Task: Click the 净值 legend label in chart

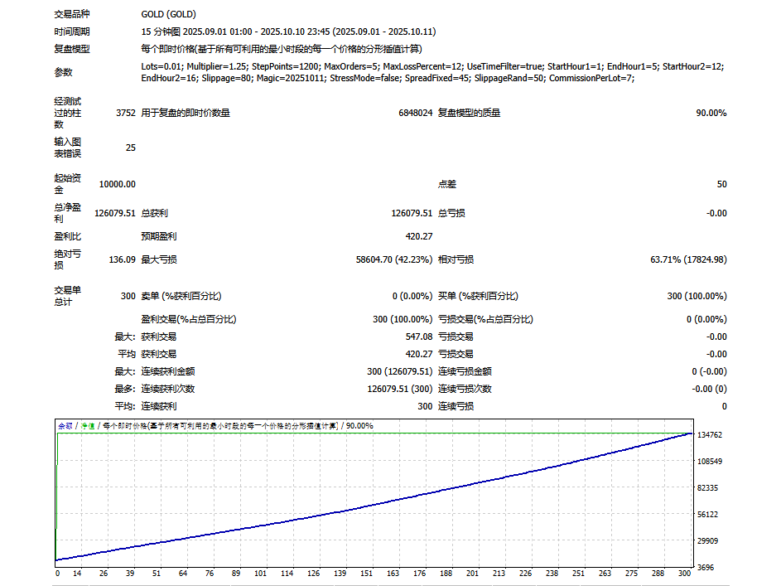Action: (88, 426)
